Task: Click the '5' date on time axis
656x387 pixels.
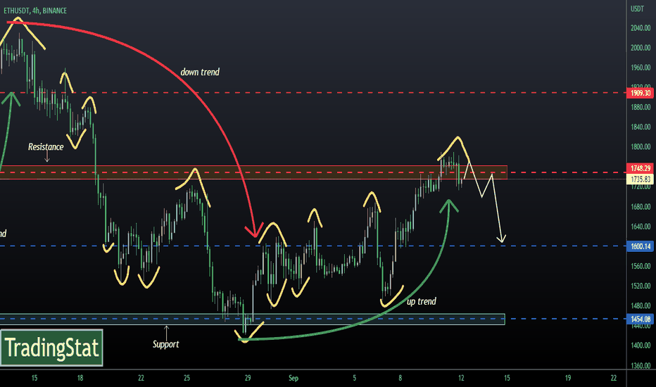Action: [x=354, y=379]
